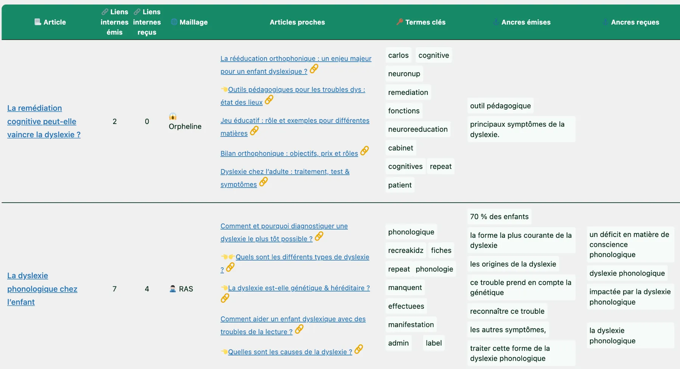Click chain icon after 'La rééducation orthophonique' link
Image resolution: width=680 pixels, height=369 pixels.
point(314,69)
